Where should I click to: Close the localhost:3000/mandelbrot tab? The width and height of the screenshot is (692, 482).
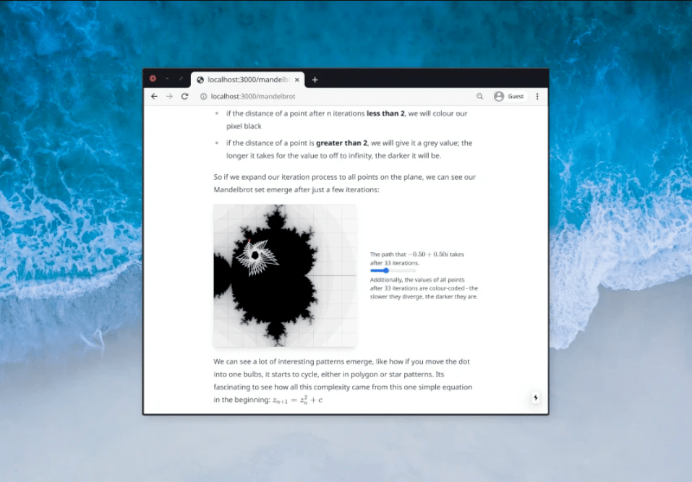coord(297,79)
